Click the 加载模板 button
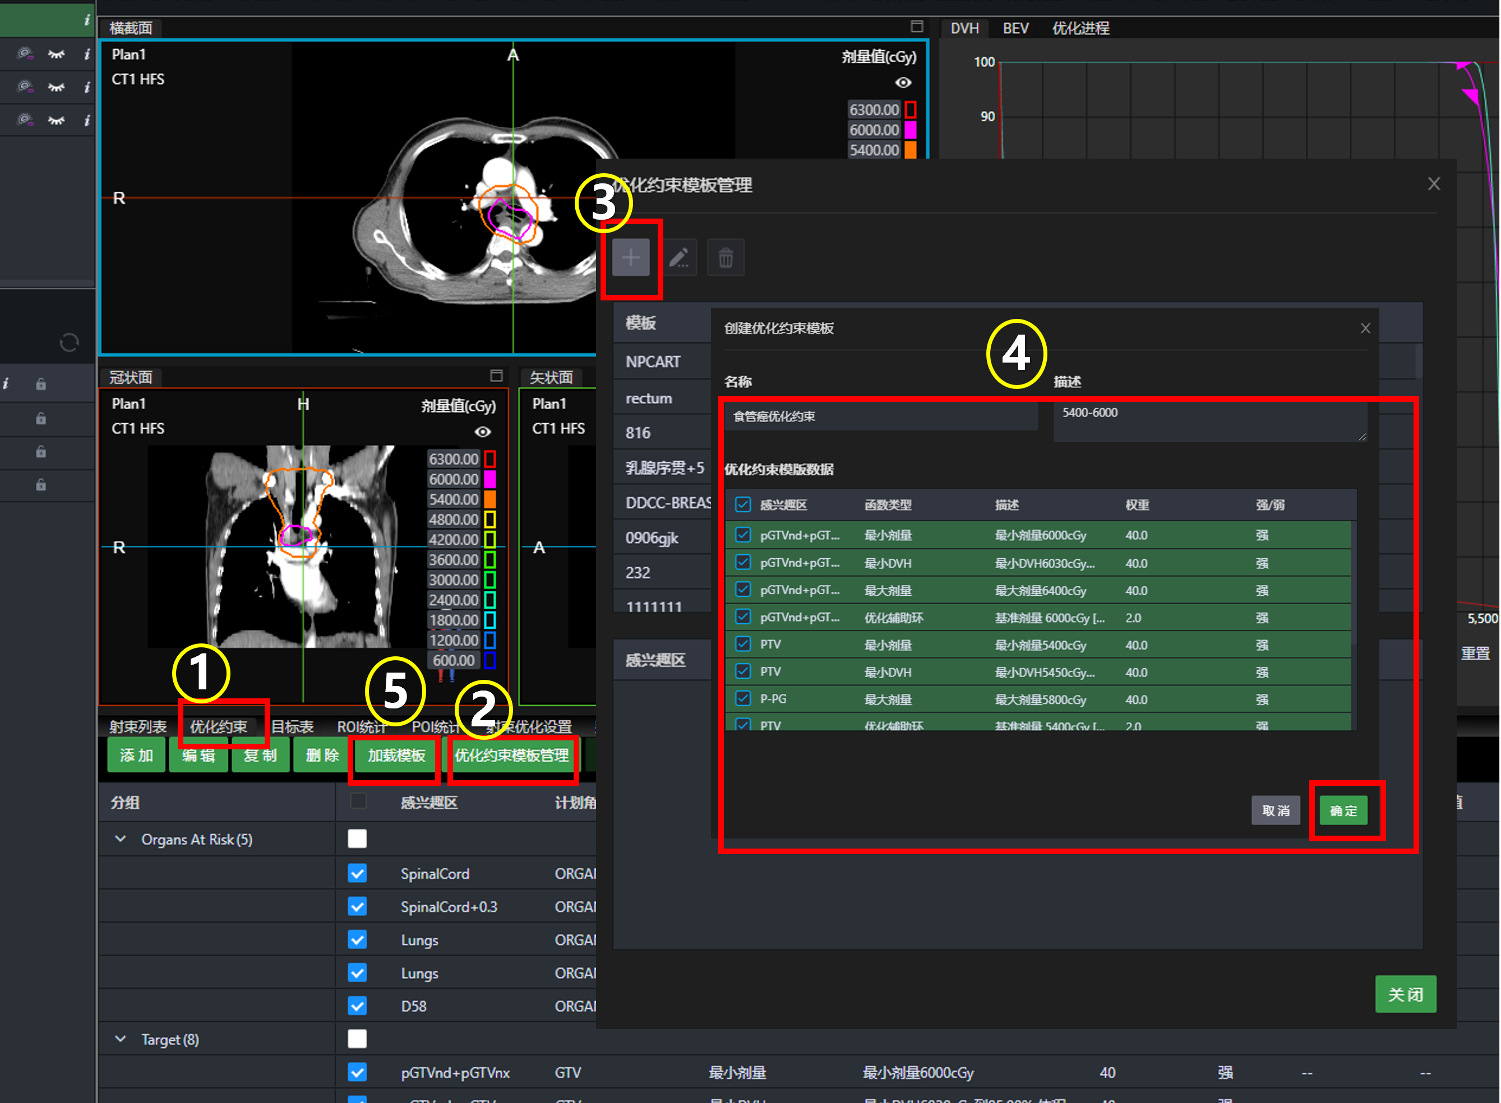 tap(396, 754)
